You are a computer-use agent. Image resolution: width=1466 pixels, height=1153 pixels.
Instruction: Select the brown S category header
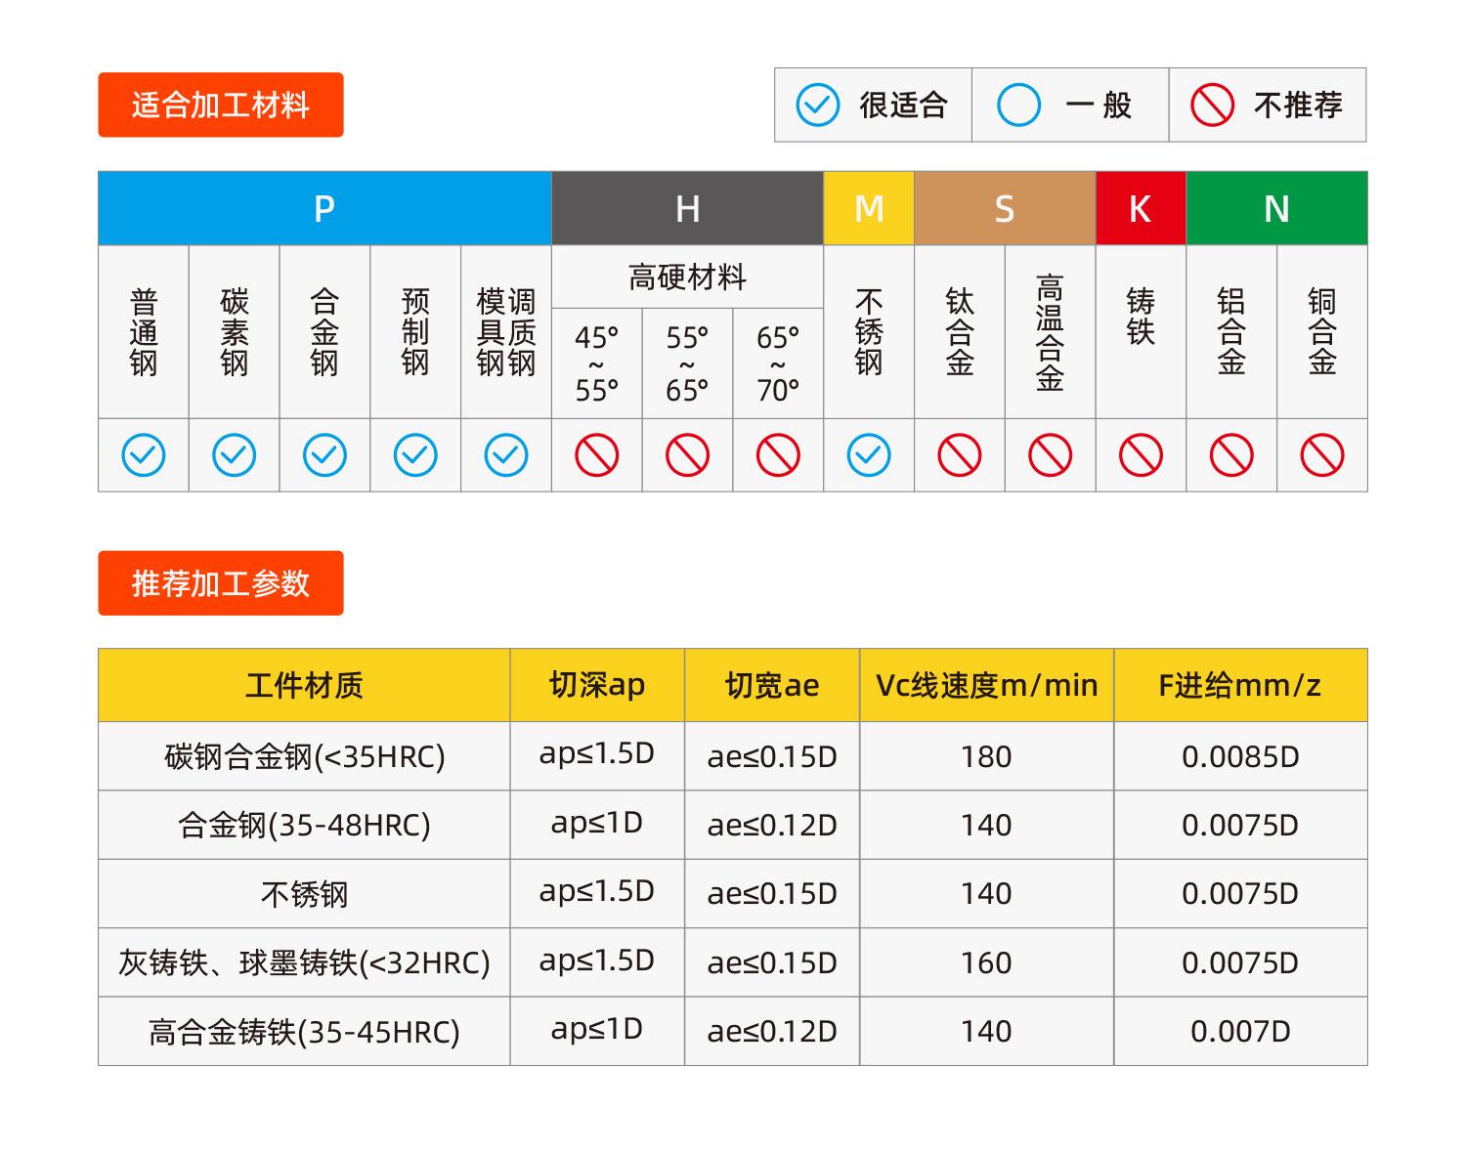pyautogui.click(x=1005, y=208)
